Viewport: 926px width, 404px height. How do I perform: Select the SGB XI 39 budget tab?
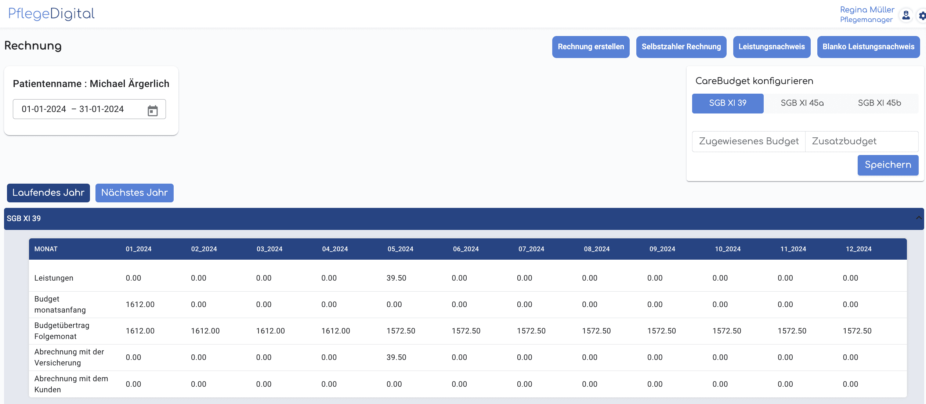(x=728, y=103)
